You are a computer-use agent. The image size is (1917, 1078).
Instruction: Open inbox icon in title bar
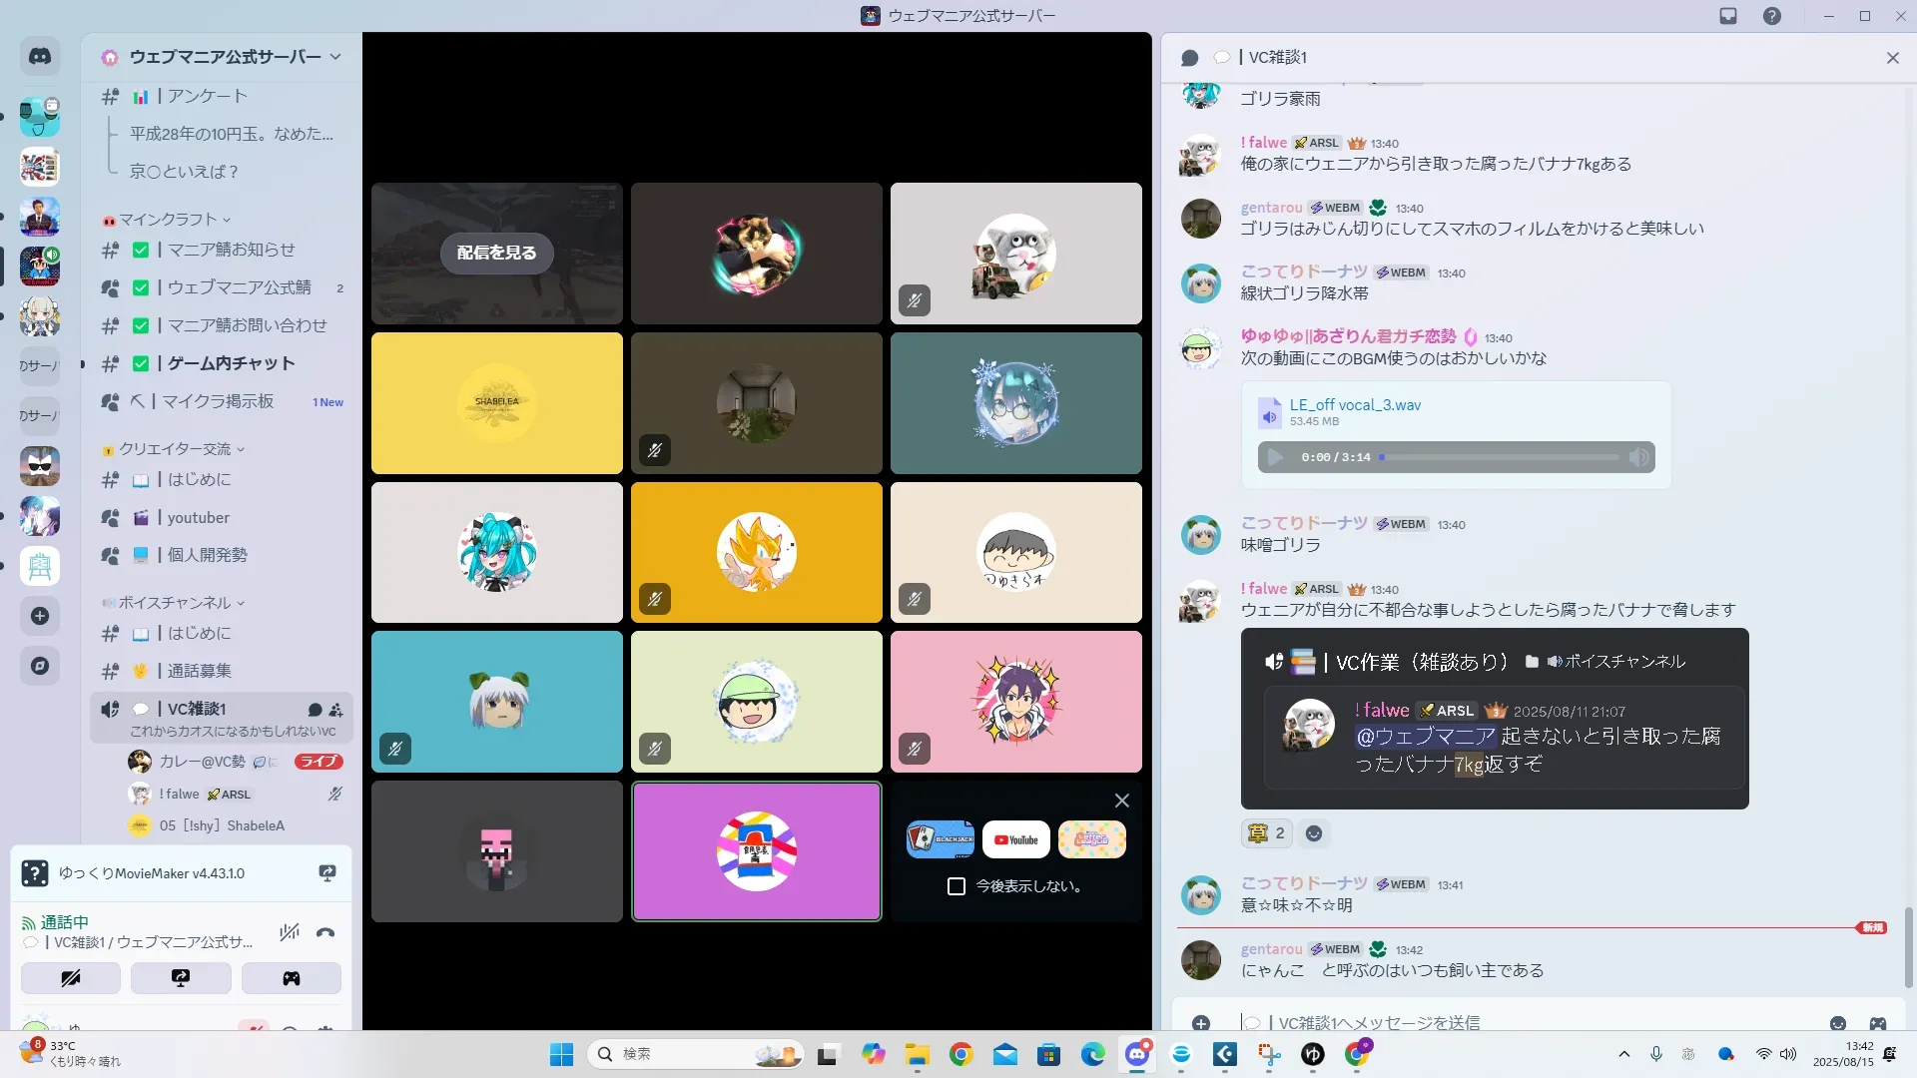click(1728, 16)
